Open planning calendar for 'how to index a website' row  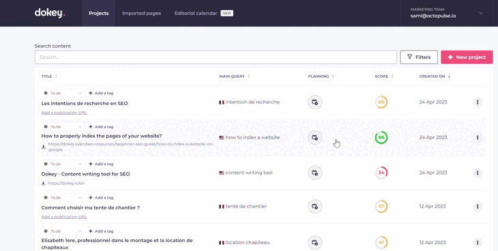coord(314,138)
